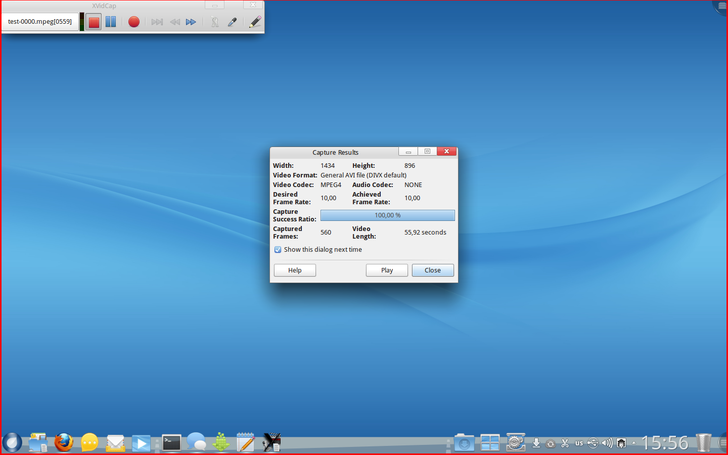Start recording with the red circle button

pos(133,22)
